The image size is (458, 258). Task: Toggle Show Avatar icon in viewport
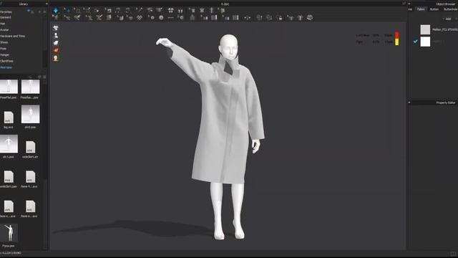56,35
